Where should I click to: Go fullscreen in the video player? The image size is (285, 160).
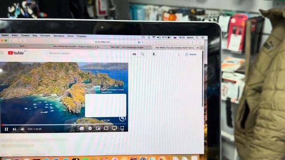(122, 128)
